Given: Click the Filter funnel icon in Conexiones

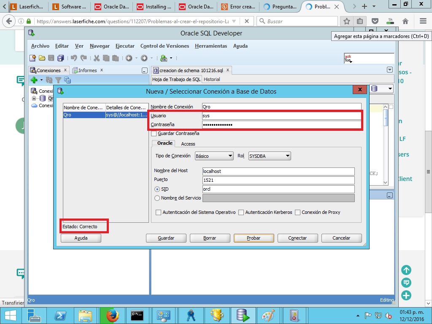Looking at the screenshot, I should tap(58, 80).
